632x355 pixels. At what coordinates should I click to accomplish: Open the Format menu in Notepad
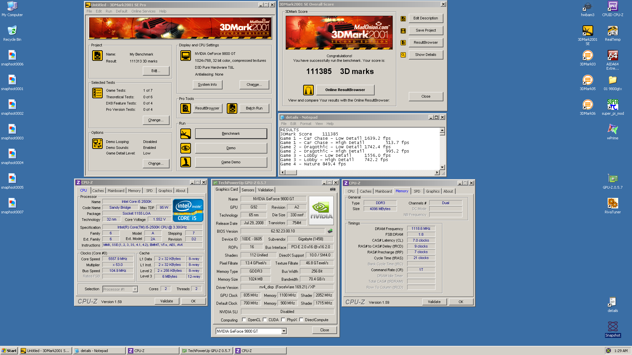(x=305, y=124)
